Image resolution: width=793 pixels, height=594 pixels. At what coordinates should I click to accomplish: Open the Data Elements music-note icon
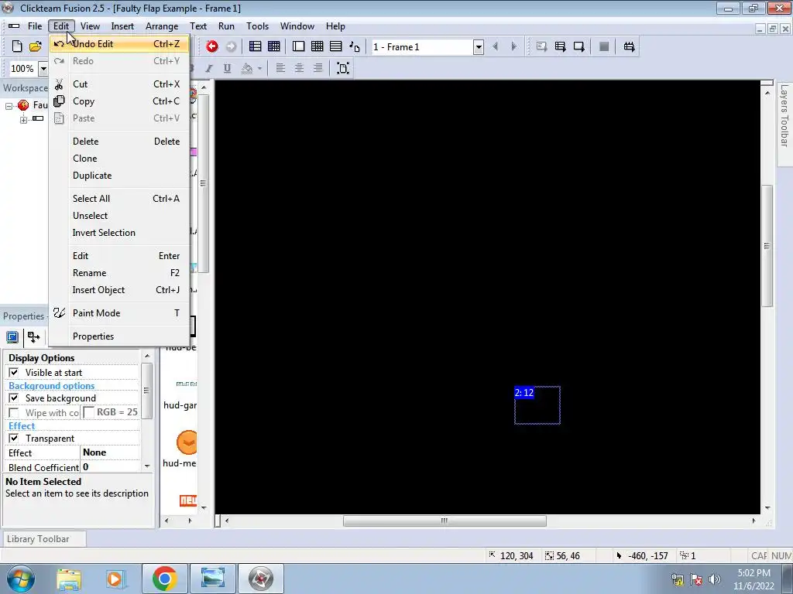(355, 46)
